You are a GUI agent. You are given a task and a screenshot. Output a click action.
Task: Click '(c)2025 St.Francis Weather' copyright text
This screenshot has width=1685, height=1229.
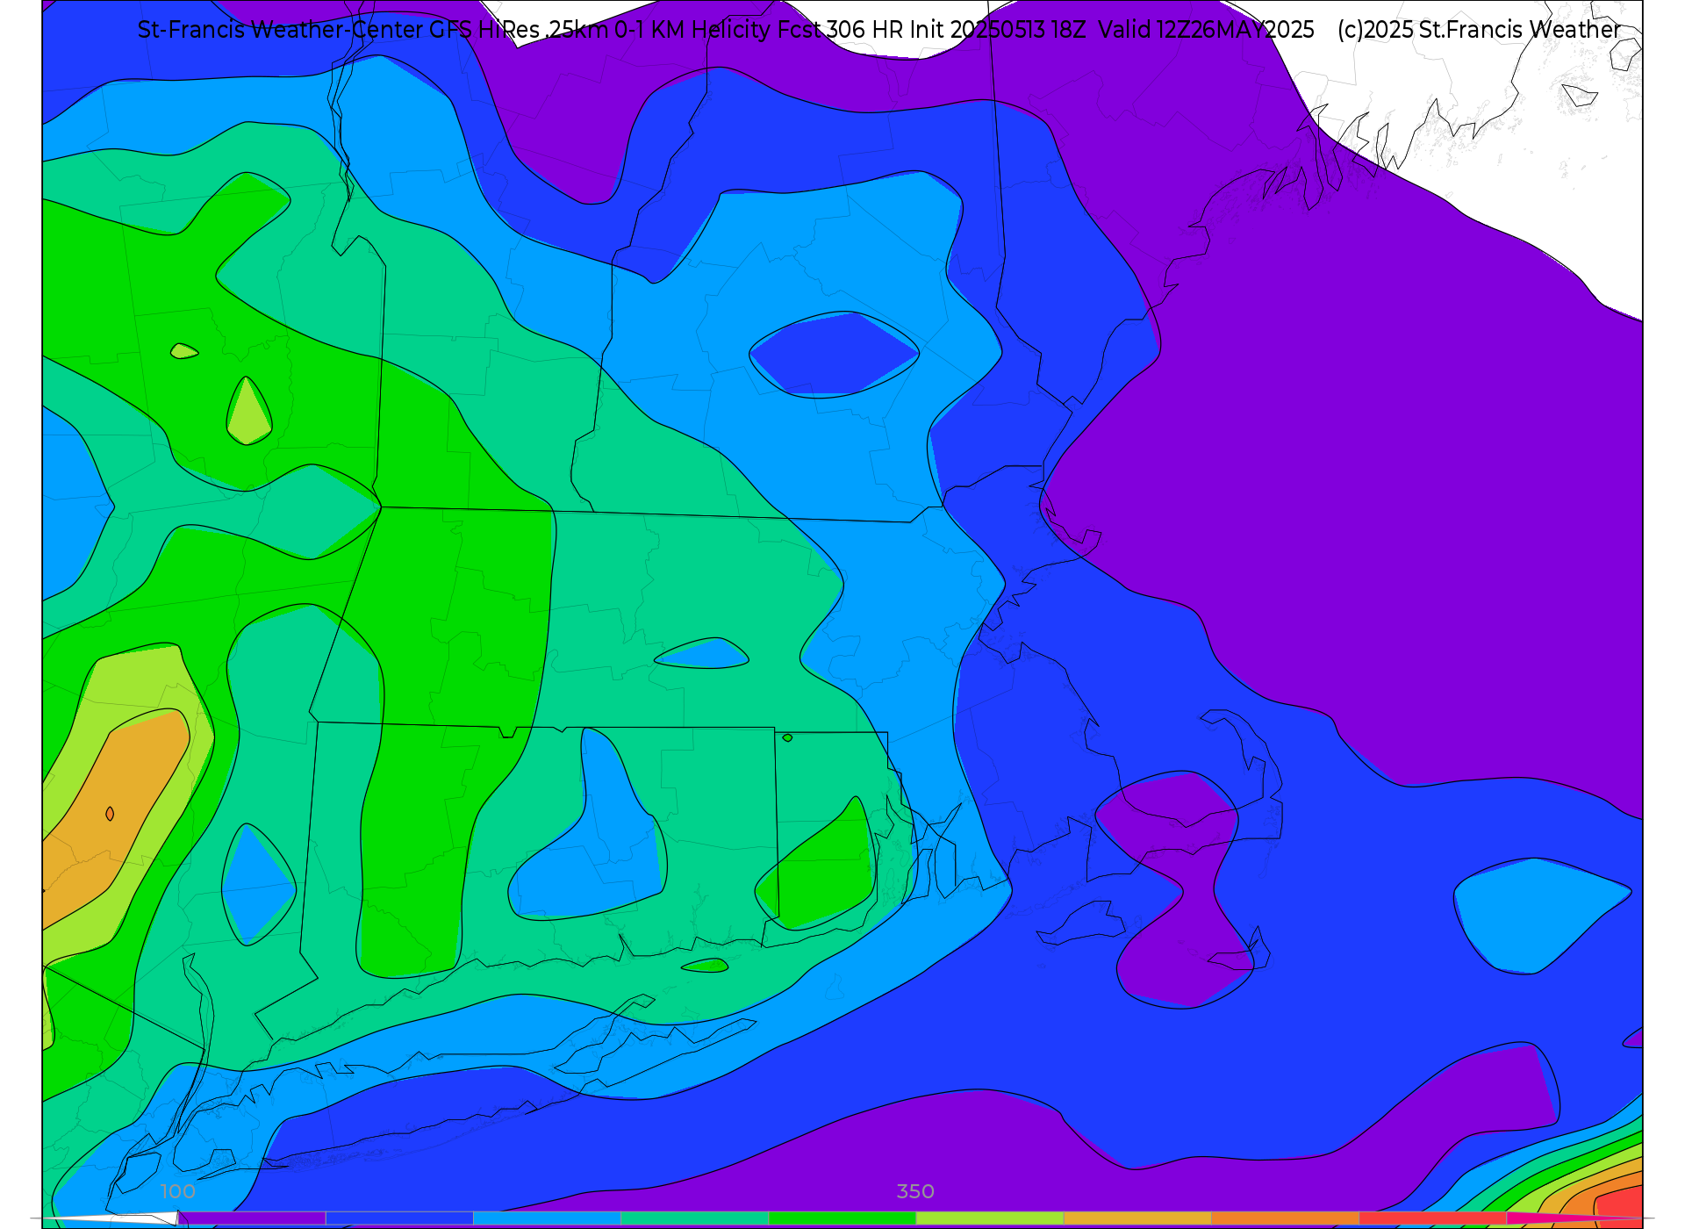pos(1479,30)
